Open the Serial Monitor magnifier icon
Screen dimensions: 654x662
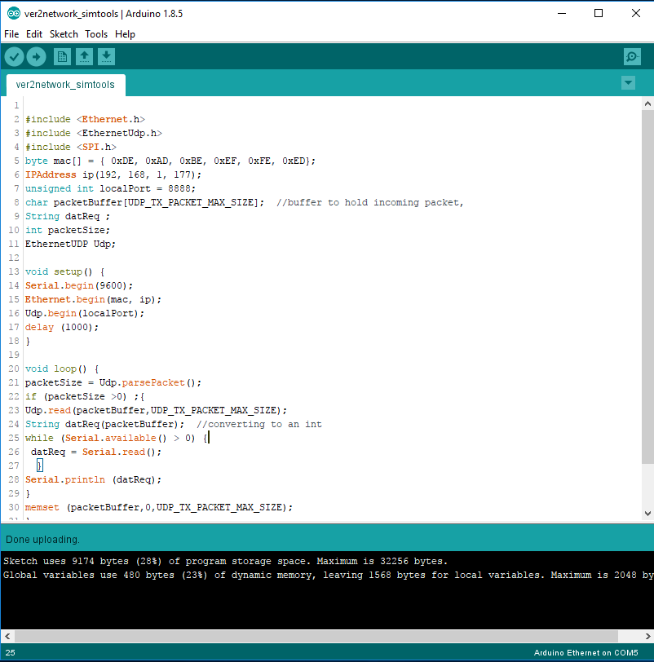coord(632,56)
